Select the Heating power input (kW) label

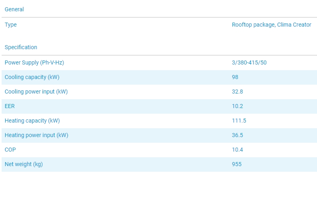[36, 135]
